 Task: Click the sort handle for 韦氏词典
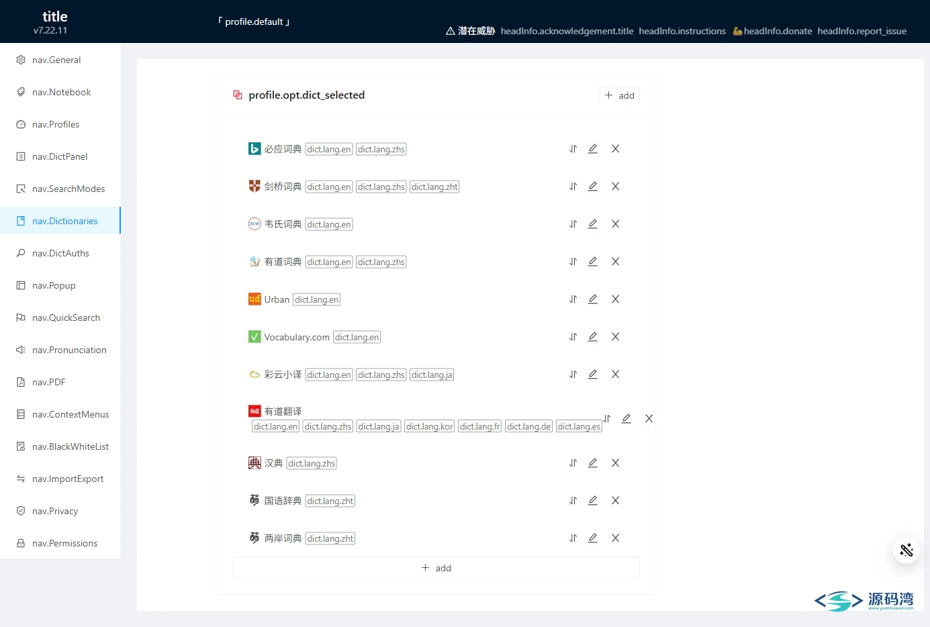tap(573, 224)
